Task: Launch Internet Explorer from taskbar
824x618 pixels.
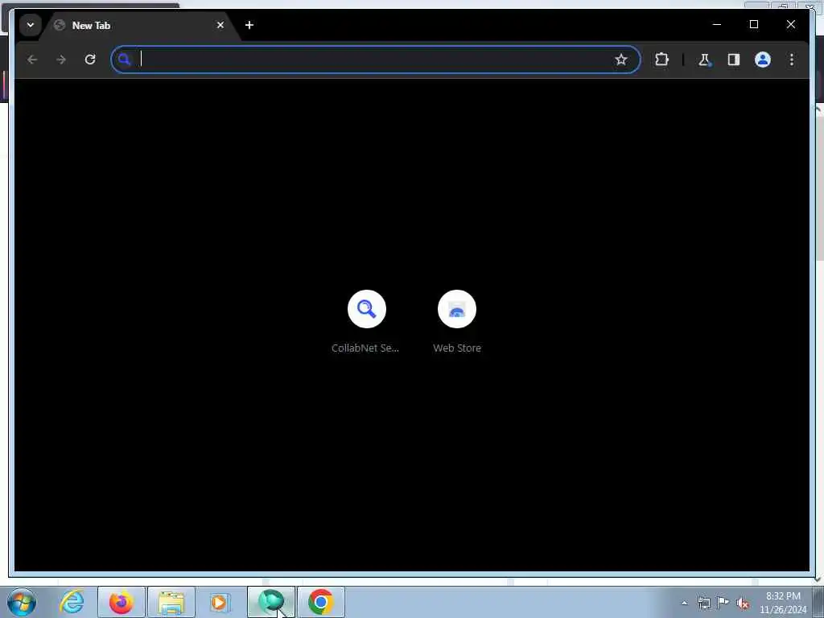Action: point(72,602)
